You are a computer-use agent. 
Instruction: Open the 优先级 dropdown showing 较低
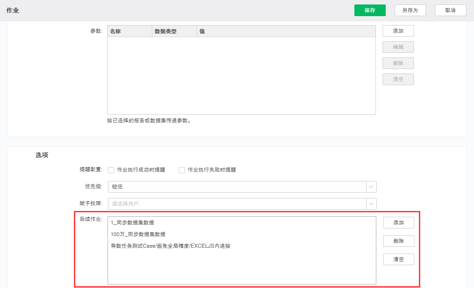click(x=237, y=187)
